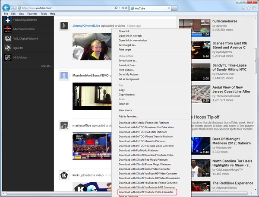This screenshot has height=197, width=259.
Task: Open NHLVideo channel icon
Action: coord(8,57)
